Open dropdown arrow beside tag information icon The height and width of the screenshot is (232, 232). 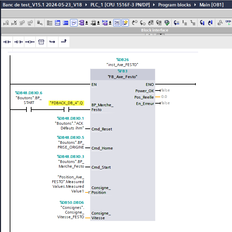coord(98,23)
